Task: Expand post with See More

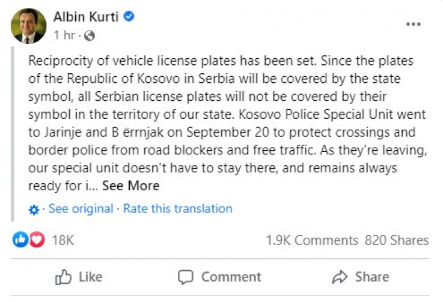Action: point(130,186)
